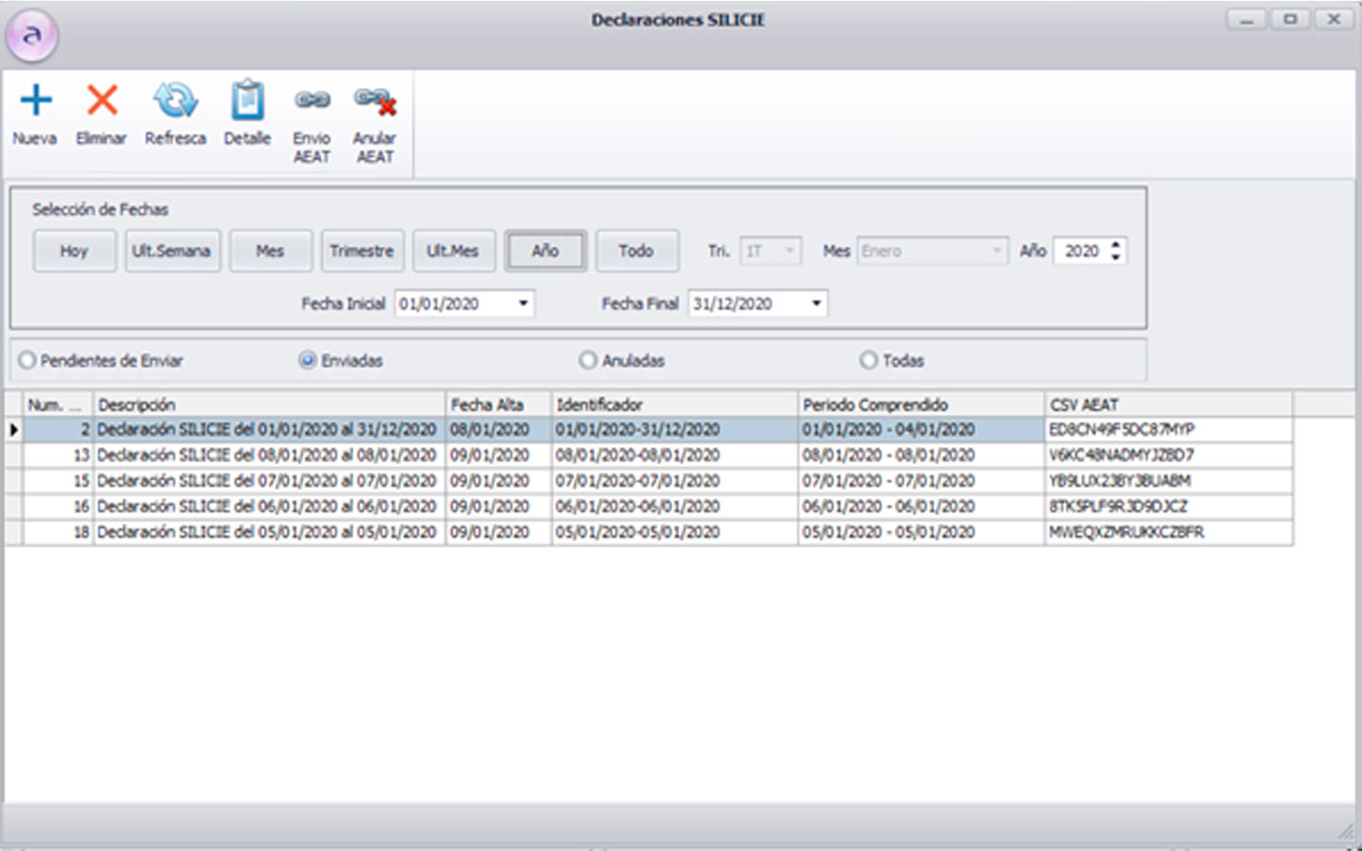Click the Trimestre date filter button
This screenshot has width=1362, height=851.
(361, 251)
